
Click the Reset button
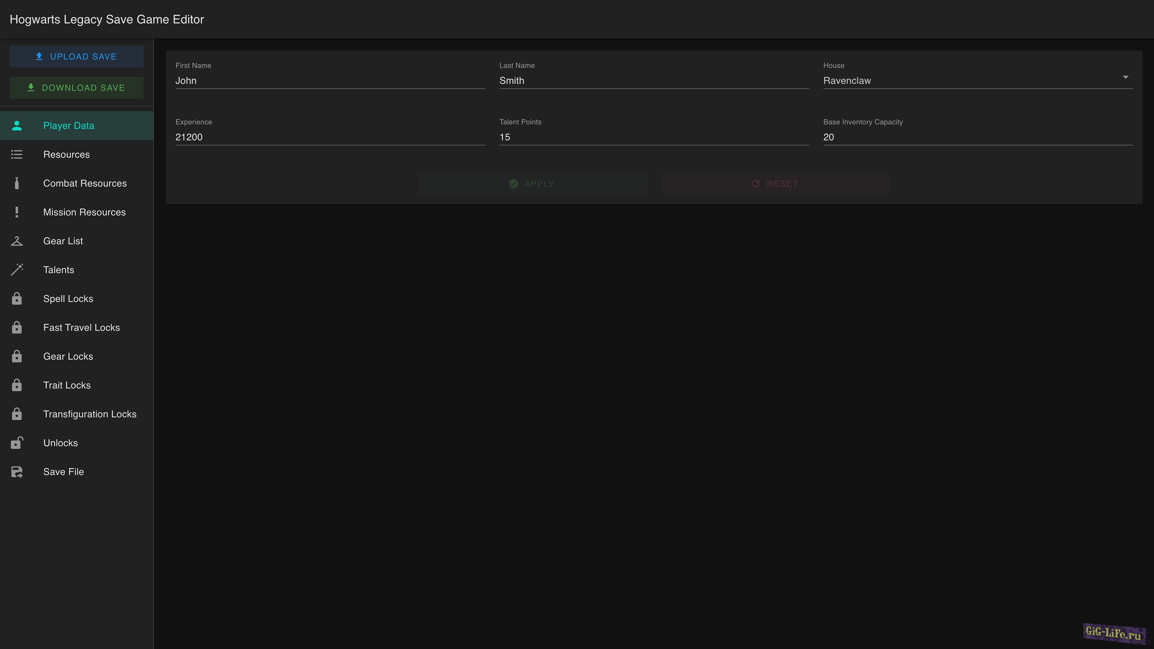click(x=775, y=184)
